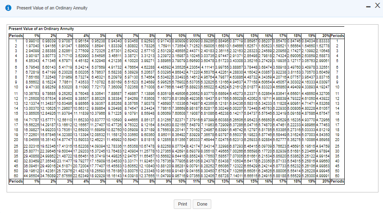Screen dimensions: 383x213
Task: Click the blue info icon beside the title
Action: click(x=8, y=8)
